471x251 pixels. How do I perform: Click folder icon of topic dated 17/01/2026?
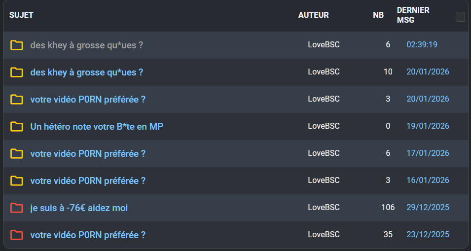tap(17, 154)
